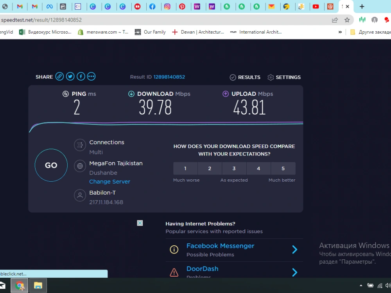Viewport: 391px width, 293px height.
Task: Click the upload arrow icon
Action: 226,94
